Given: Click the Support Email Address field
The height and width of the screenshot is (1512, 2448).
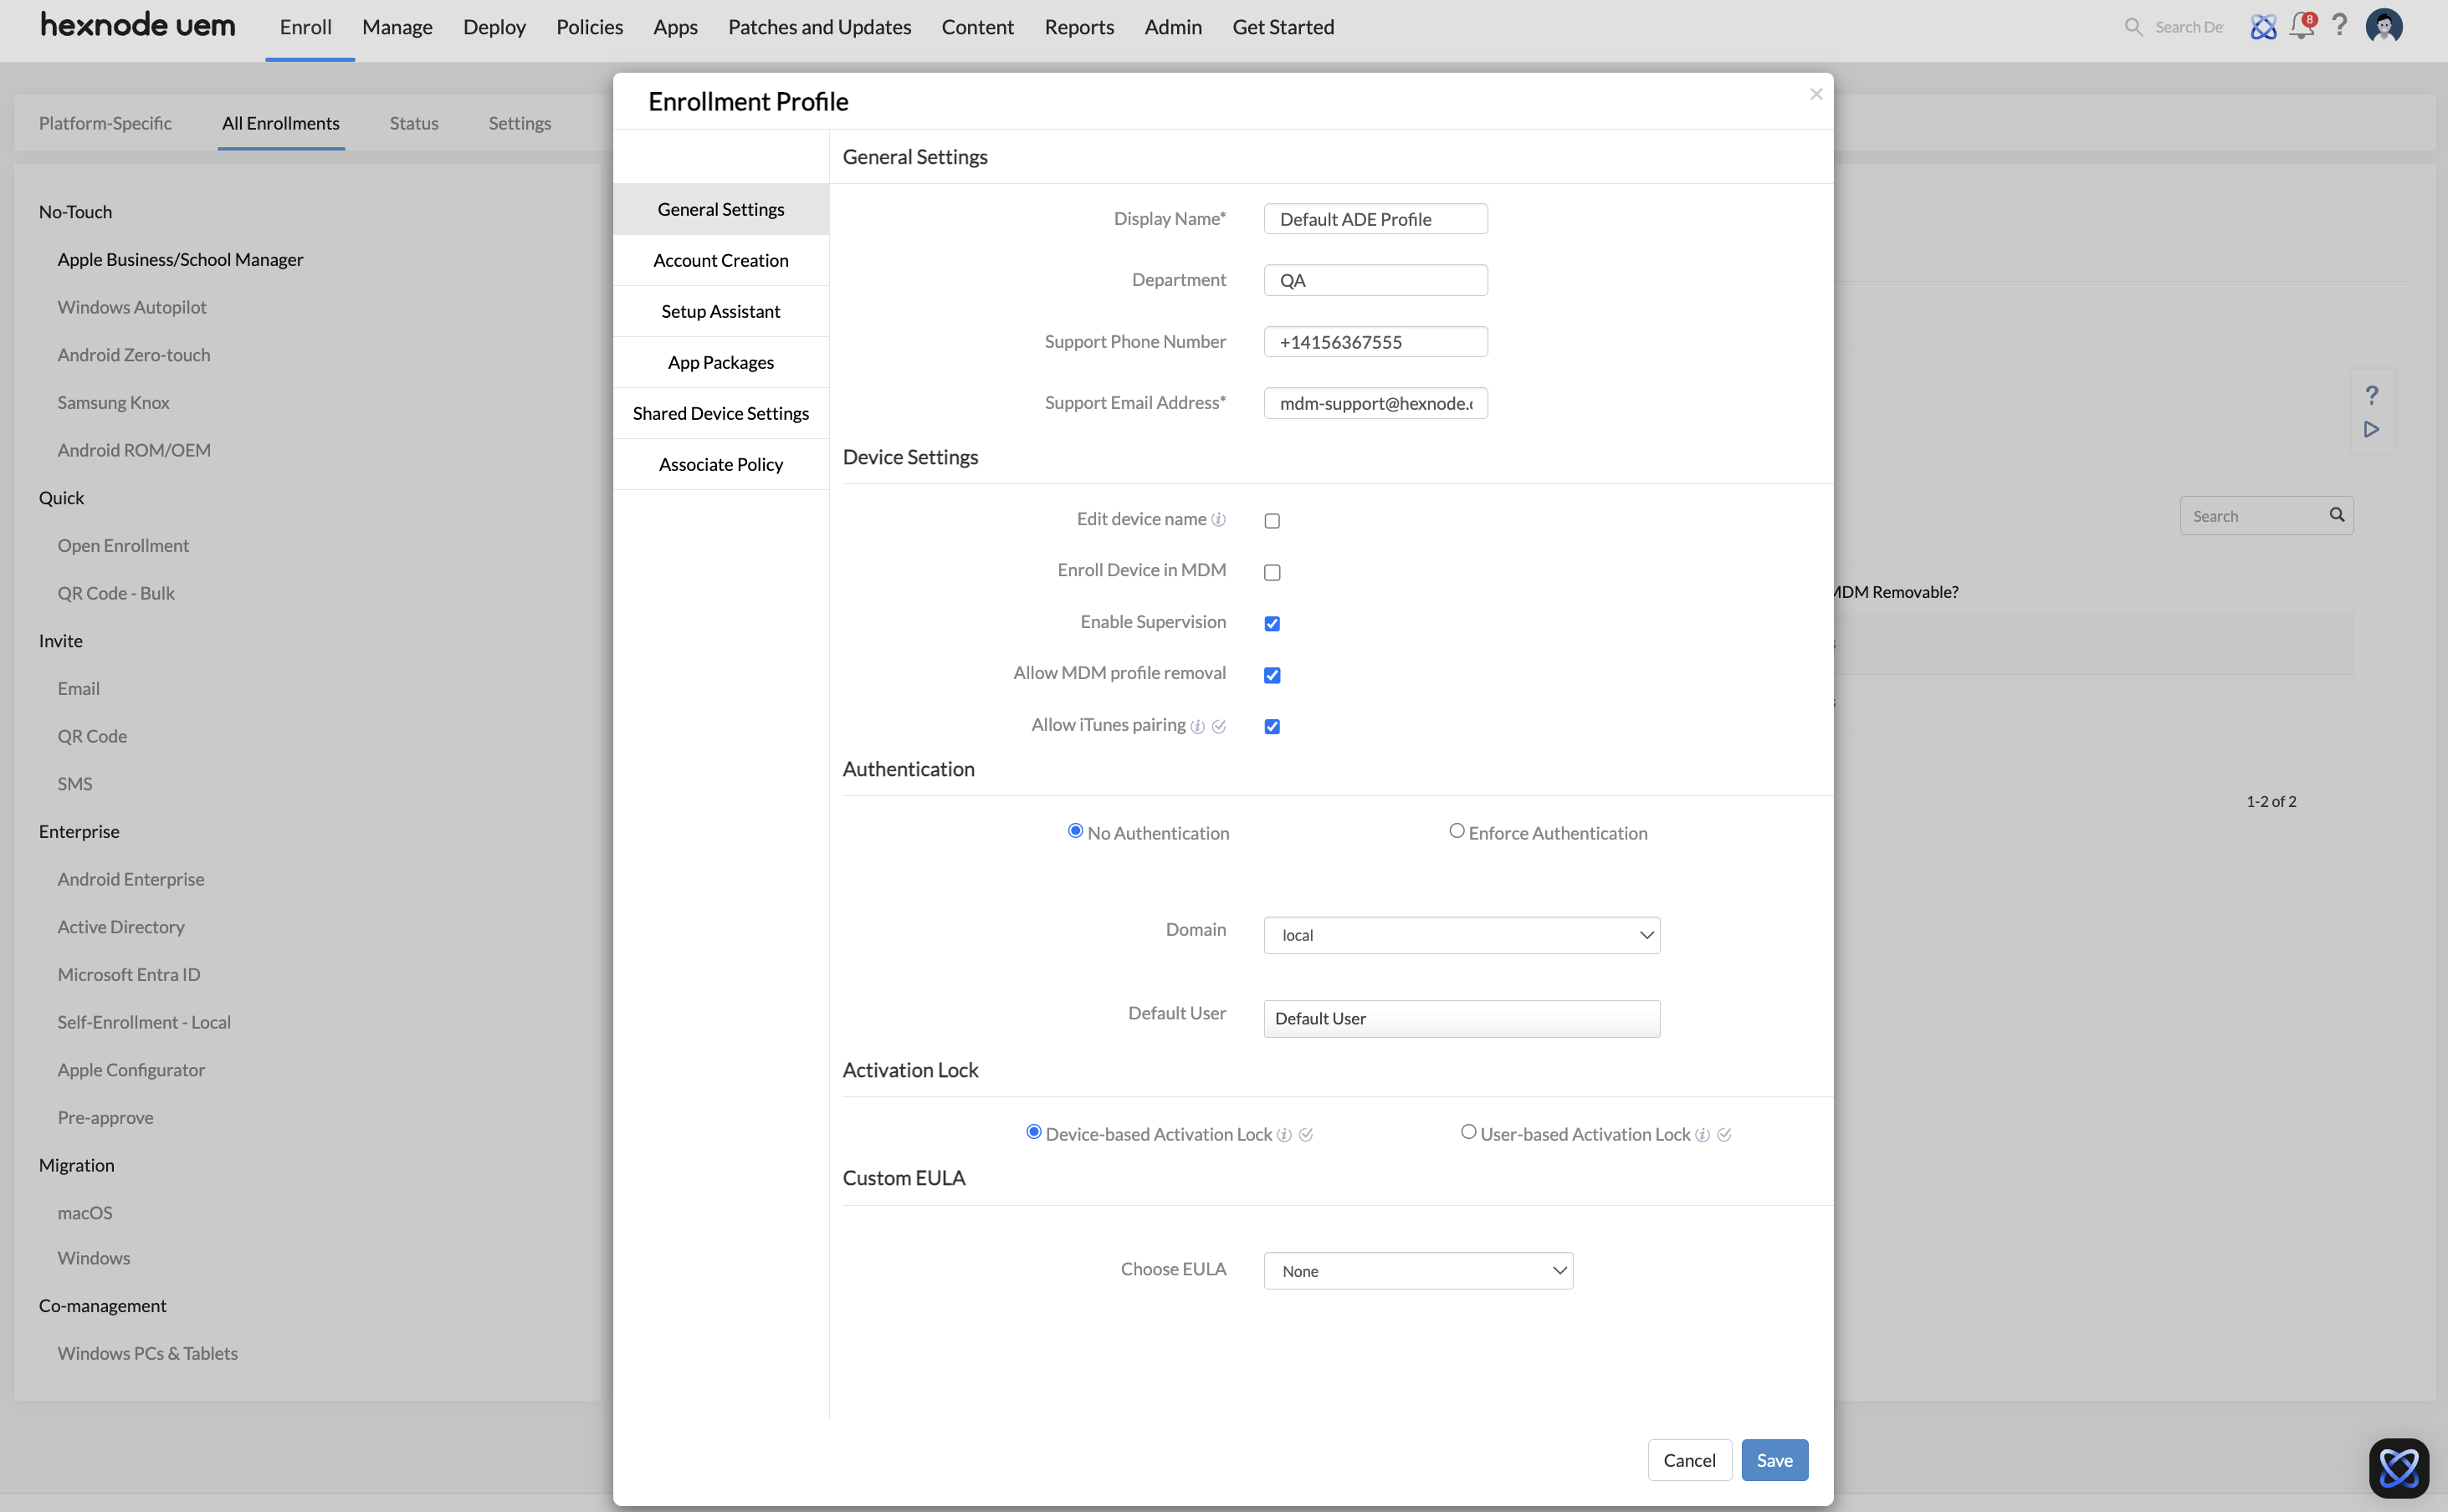Looking at the screenshot, I should (1375, 403).
